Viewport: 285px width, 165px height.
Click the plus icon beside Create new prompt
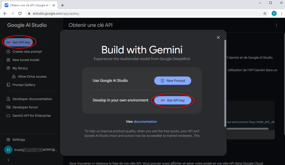(x=8, y=52)
